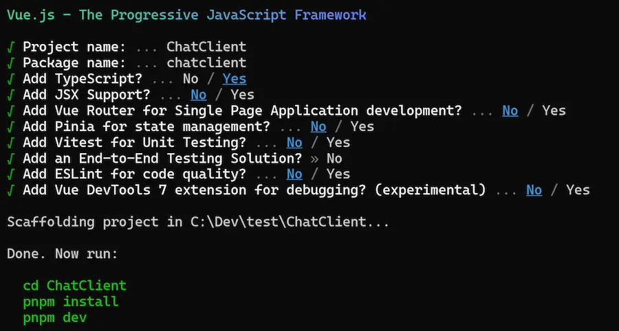Click the 'Done. Now run:' line
Image resolution: width=619 pixels, height=331 pixels.
[x=63, y=254]
